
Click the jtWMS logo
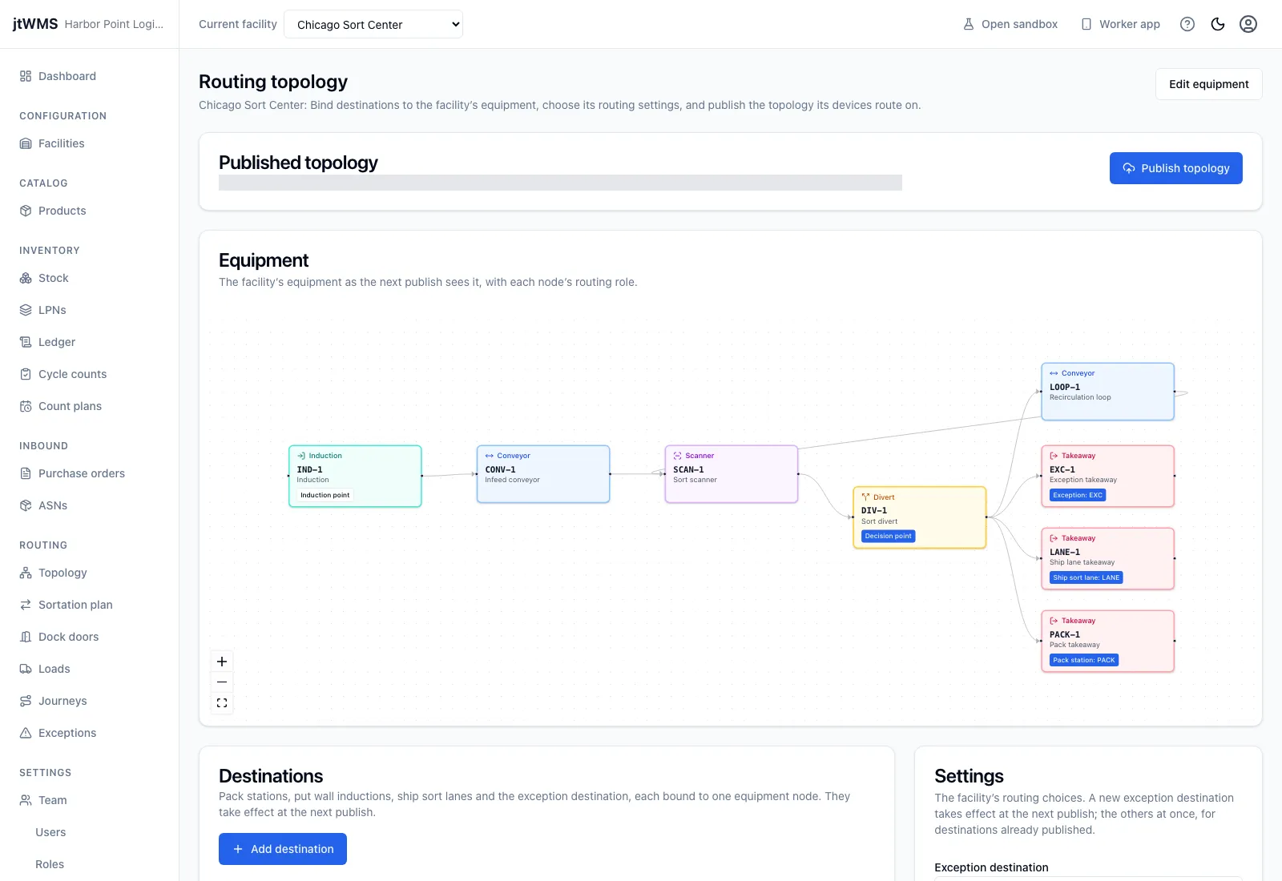35,24
